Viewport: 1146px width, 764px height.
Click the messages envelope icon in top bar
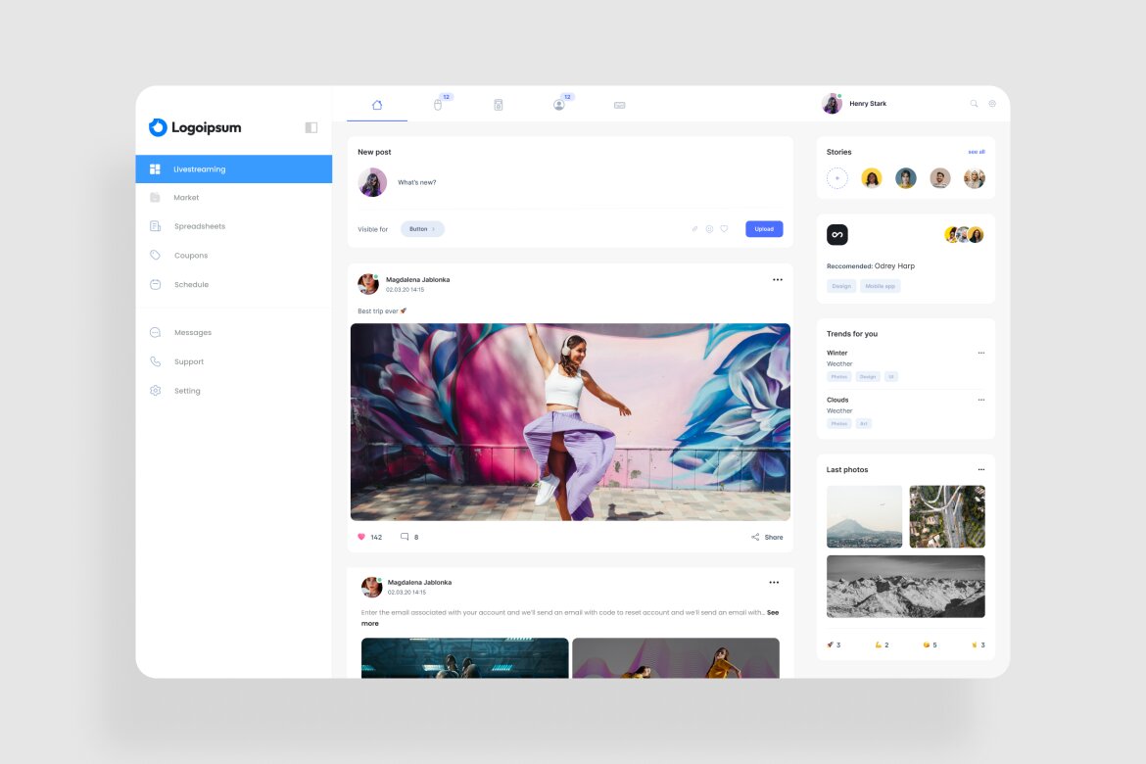[x=619, y=104]
